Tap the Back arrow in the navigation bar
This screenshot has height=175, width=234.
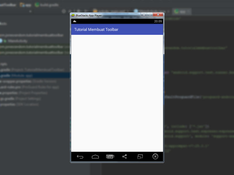pyautogui.click(x=80, y=157)
